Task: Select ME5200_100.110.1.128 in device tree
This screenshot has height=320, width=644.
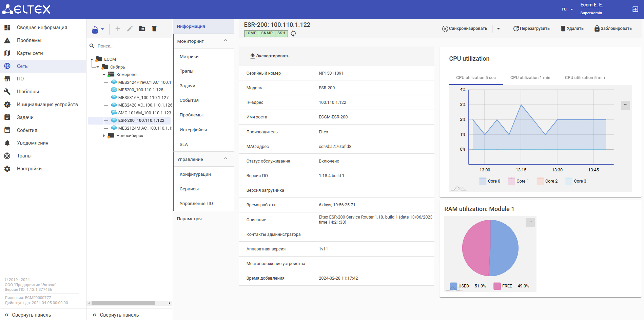Action: (137, 90)
